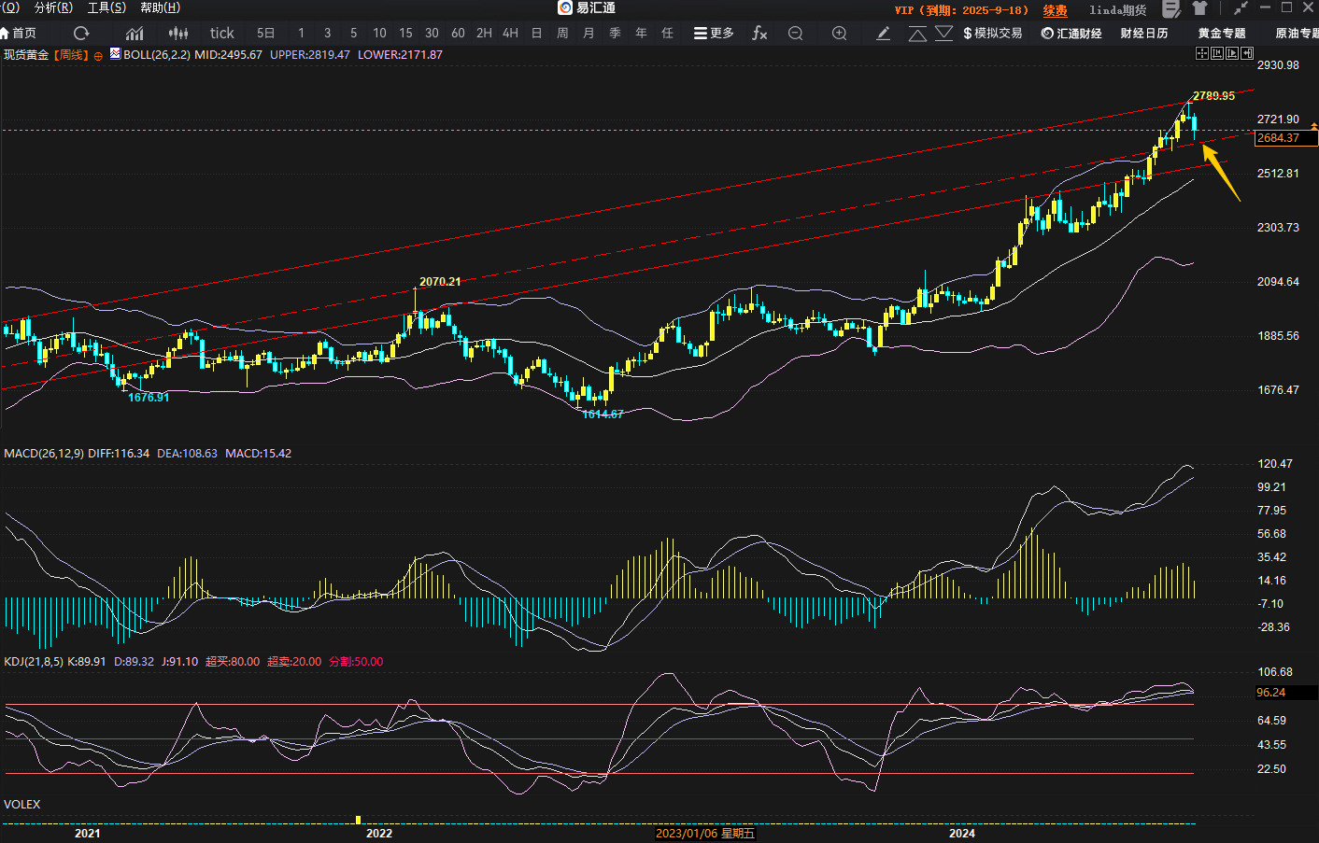Expand the 更多 more options menu

click(x=714, y=33)
